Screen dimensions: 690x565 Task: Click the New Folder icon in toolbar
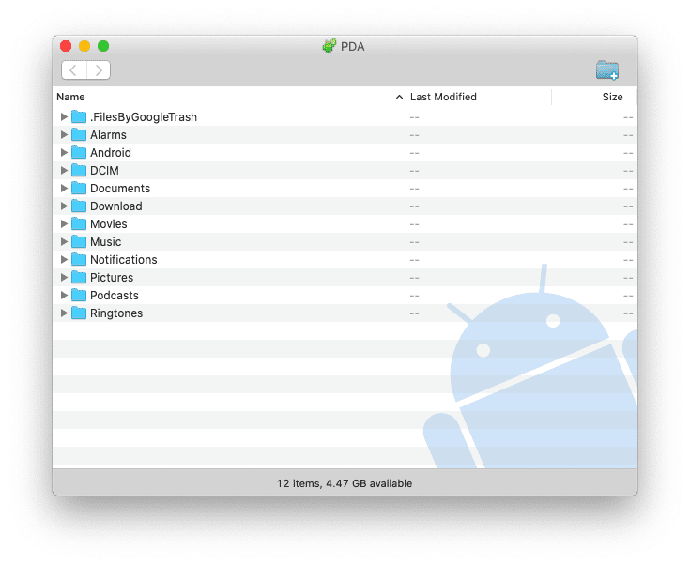pos(607,70)
